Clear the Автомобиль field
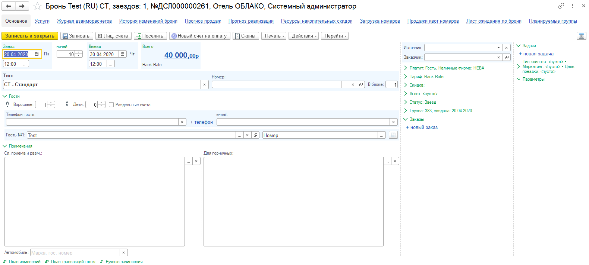Image resolution: width=589 pixels, height=265 pixels. click(x=123, y=253)
